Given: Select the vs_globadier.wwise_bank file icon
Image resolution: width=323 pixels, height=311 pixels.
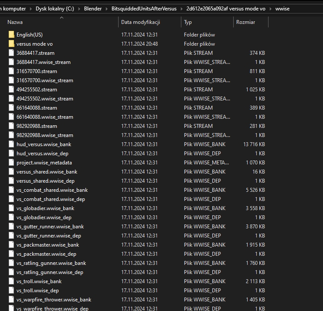Looking at the screenshot, I should 11,208.
